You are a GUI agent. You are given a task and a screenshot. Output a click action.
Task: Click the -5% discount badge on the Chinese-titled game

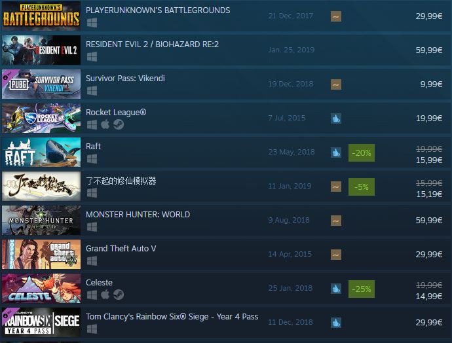pyautogui.click(x=362, y=187)
